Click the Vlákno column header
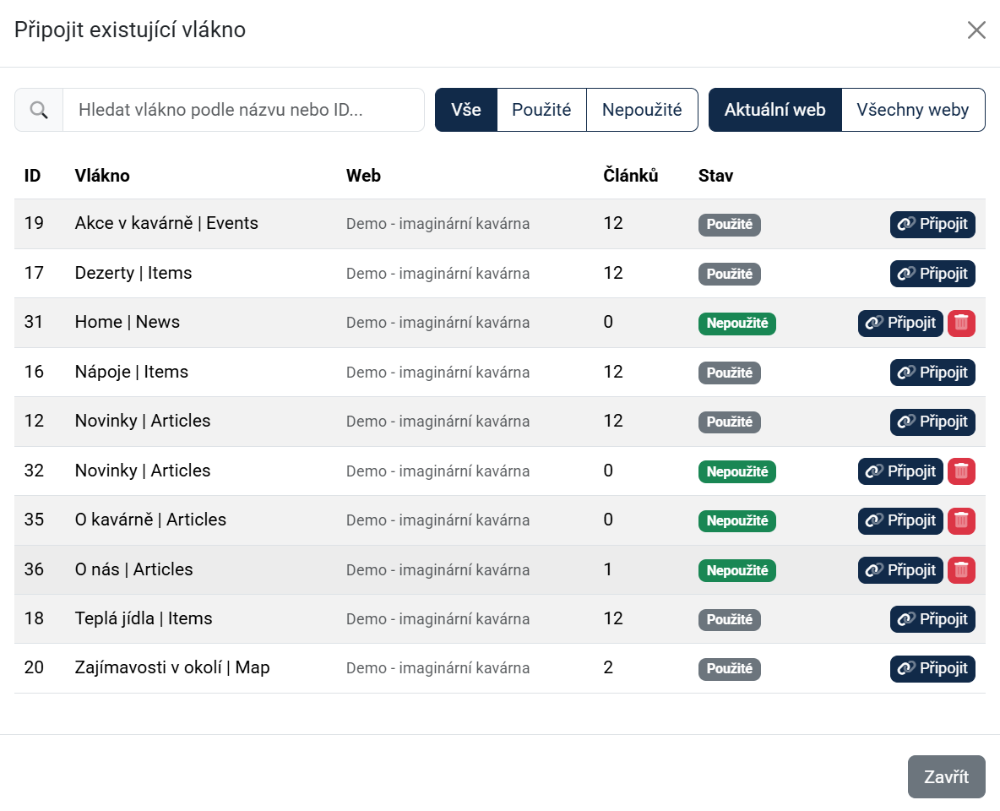The height and width of the screenshot is (811, 1000). pos(102,176)
